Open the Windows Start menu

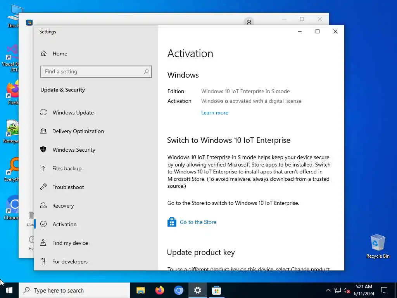pyautogui.click(x=9, y=290)
